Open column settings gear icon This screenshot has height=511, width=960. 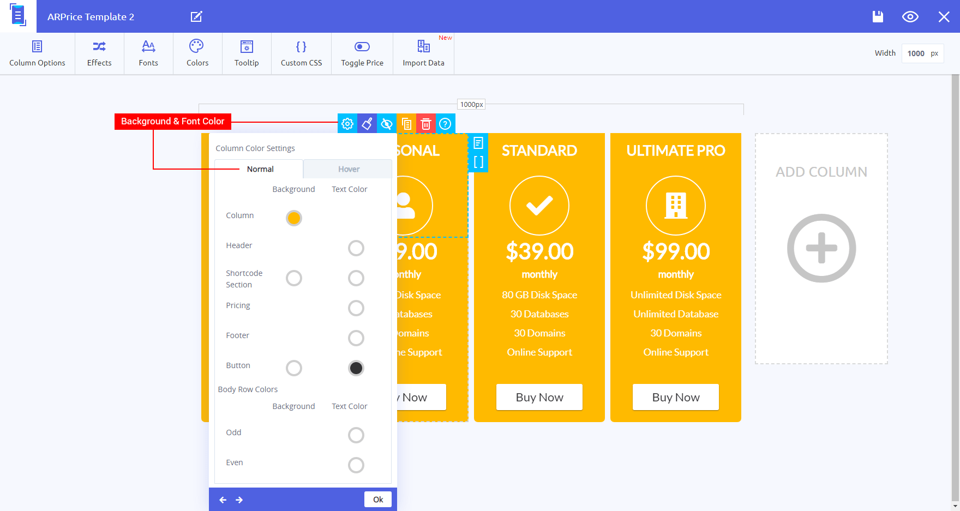pos(347,124)
